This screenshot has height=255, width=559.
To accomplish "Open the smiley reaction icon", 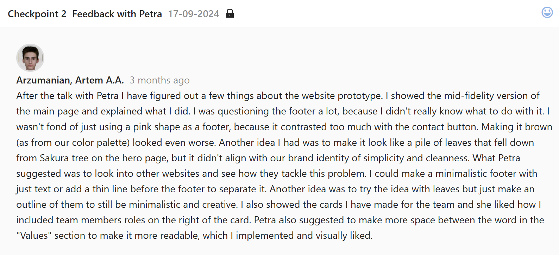I will click(547, 12).
